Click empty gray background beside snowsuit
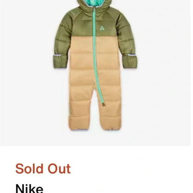 click(x=164, y=74)
